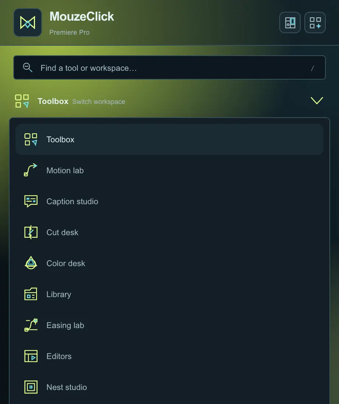Collapse the workspace switcher chevron
Viewport: 339px width, 404px height.
point(317,101)
